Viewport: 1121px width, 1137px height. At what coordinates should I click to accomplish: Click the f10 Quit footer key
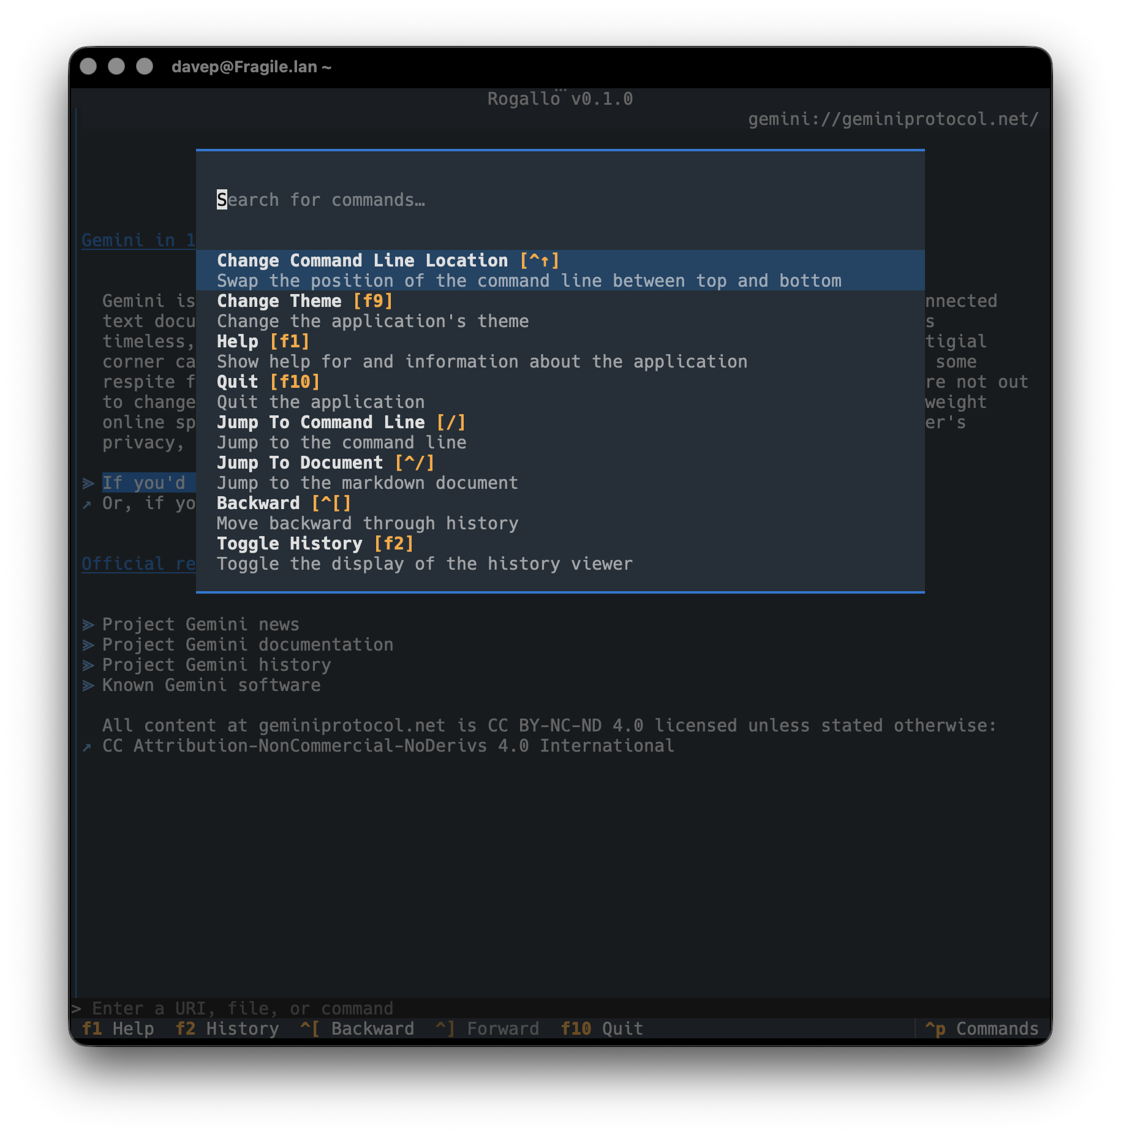click(602, 1029)
